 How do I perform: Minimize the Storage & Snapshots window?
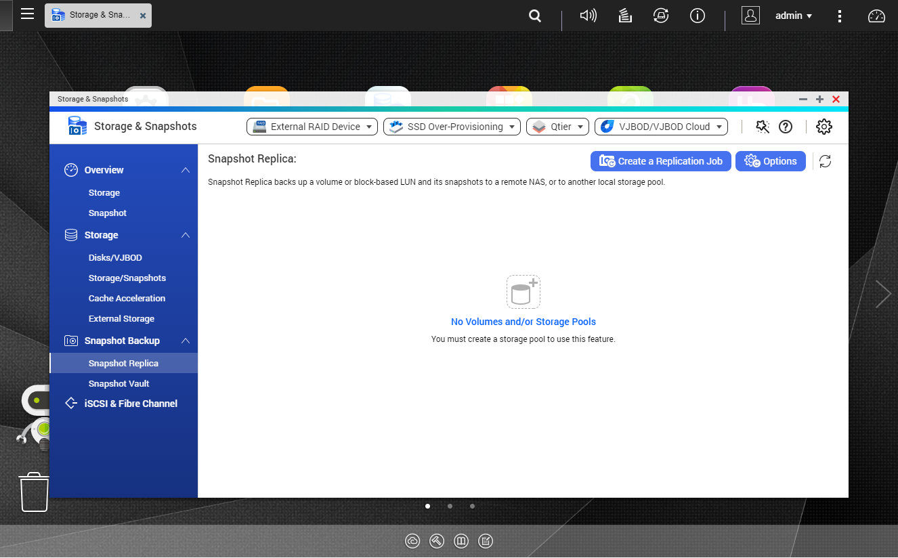point(803,99)
